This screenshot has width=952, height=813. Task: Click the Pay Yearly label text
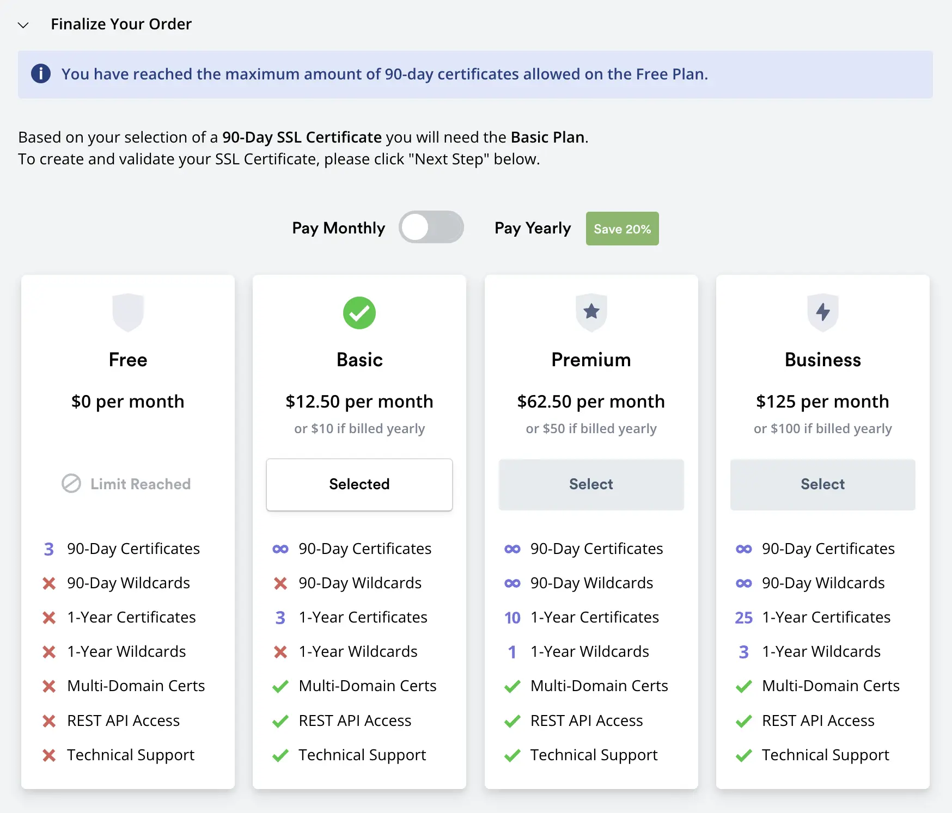click(x=532, y=228)
